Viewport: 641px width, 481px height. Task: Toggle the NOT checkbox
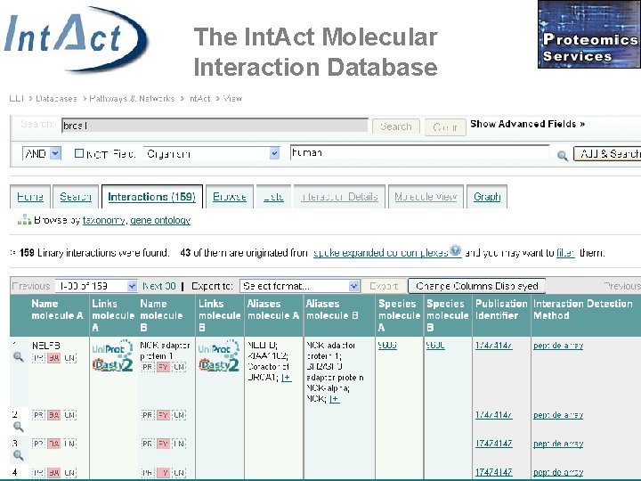79,153
